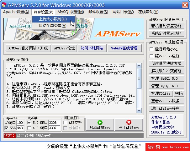Click the MySQL 5.0 port field 3306

[x=54, y=123]
